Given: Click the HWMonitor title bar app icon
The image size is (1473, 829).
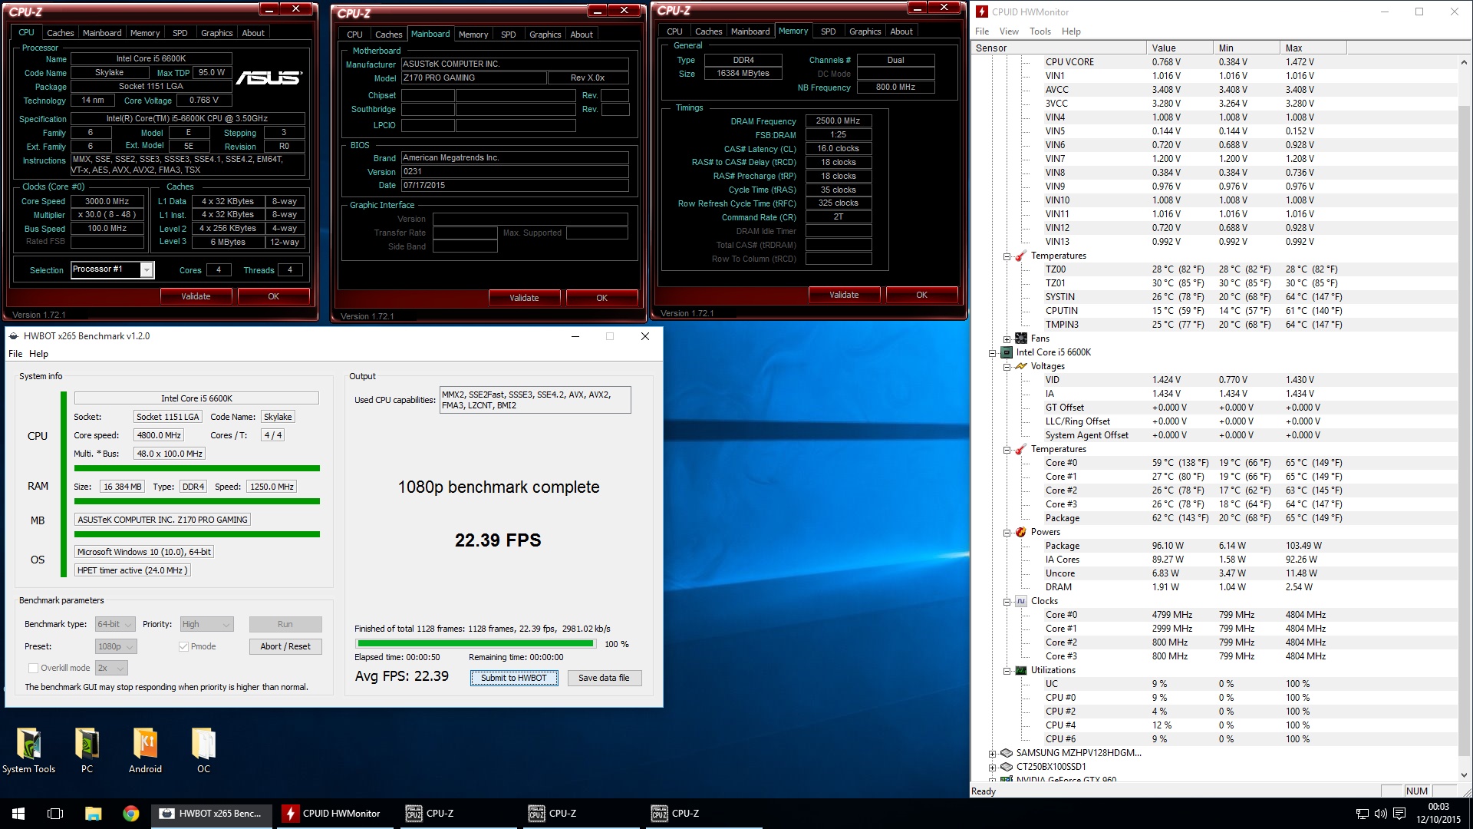Looking at the screenshot, I should tap(982, 12).
